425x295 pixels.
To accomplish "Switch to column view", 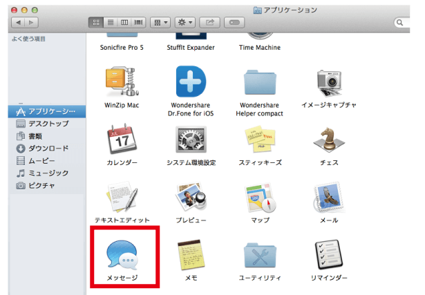I will pyautogui.click(x=124, y=23).
